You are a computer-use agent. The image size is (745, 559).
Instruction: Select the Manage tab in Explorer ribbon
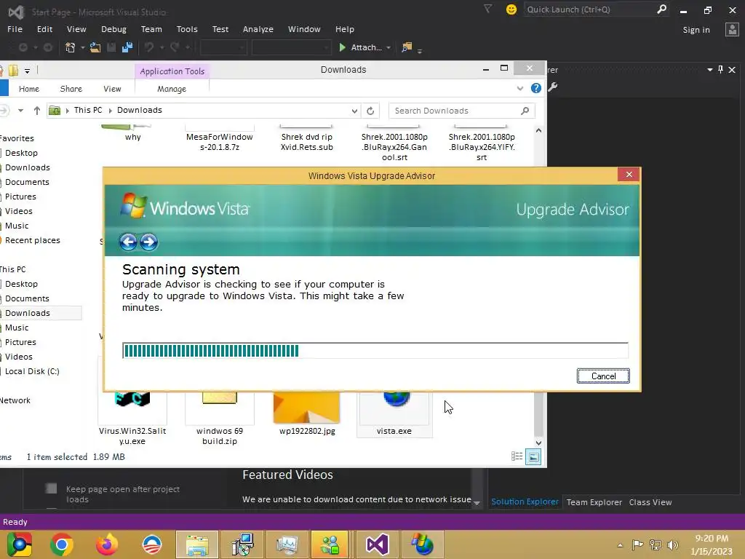[172, 89]
